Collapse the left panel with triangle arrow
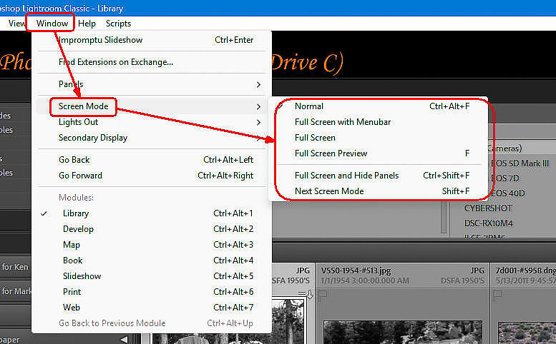This screenshot has width=556, height=344. [124, 340]
